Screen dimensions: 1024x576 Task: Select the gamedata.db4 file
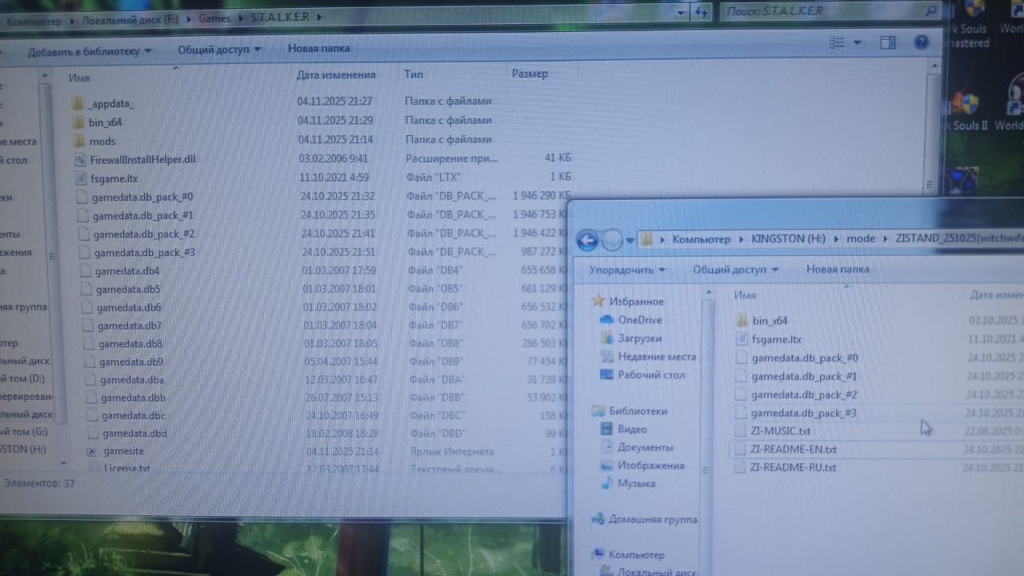point(120,270)
